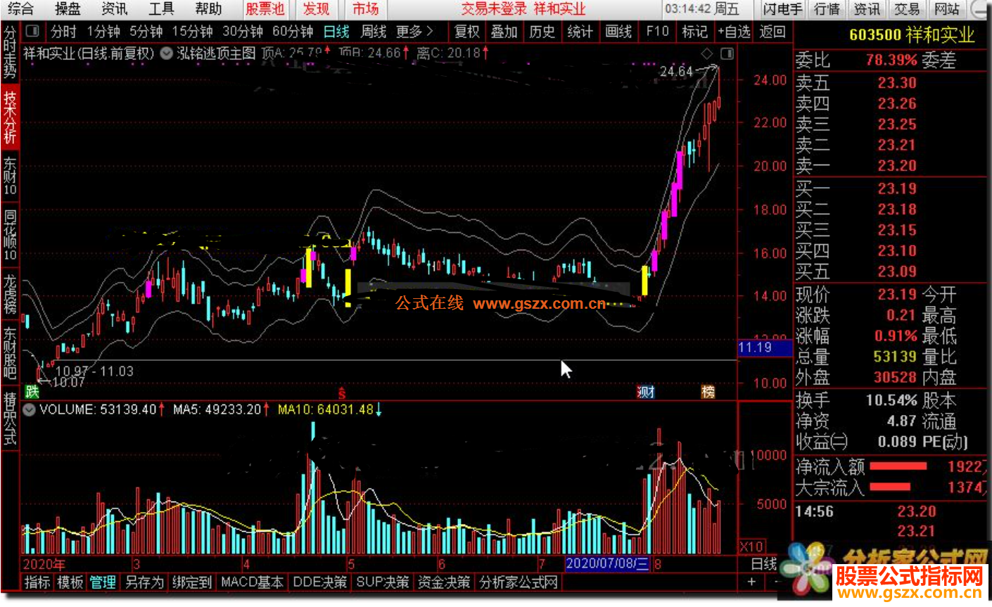Open 东财10 sidebar tab
Image resolution: width=992 pixels, height=607 pixels.
pos(9,176)
